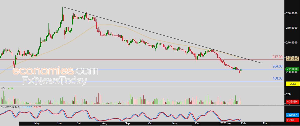Click the yellow Arabic scale label
This screenshot has width=300, height=126.
pos(293,83)
